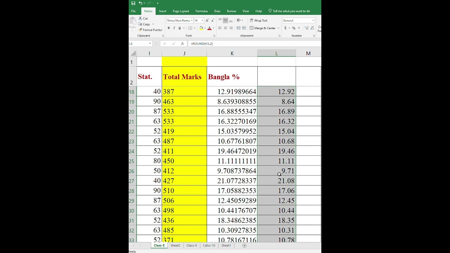Screen dimensions: 450x253
Task: Click the Redo arrow icon
Action: pos(149,3)
